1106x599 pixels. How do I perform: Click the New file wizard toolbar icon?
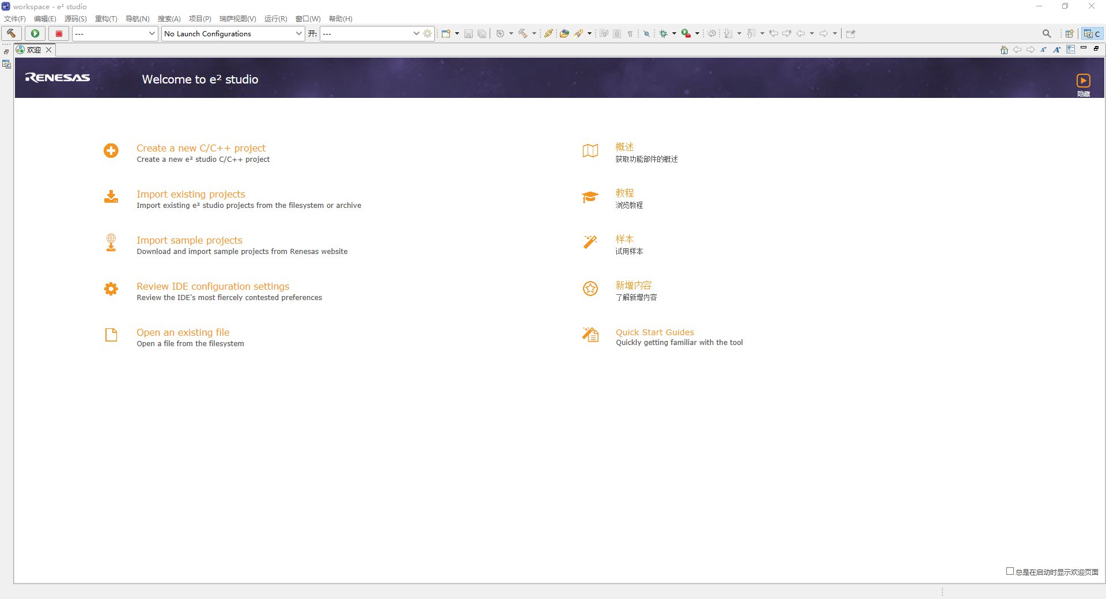point(446,33)
